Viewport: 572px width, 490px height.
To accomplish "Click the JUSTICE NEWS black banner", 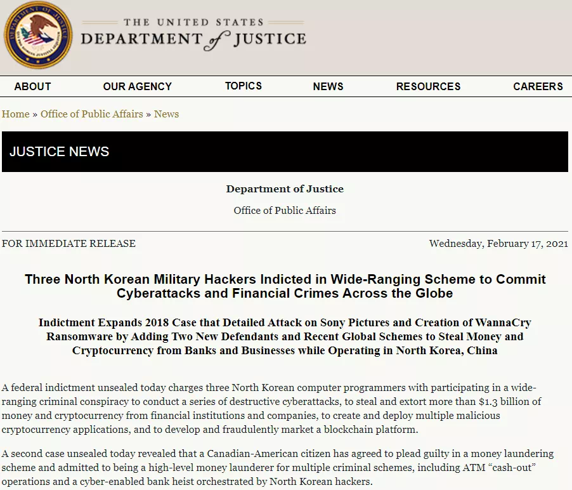I will coord(285,152).
